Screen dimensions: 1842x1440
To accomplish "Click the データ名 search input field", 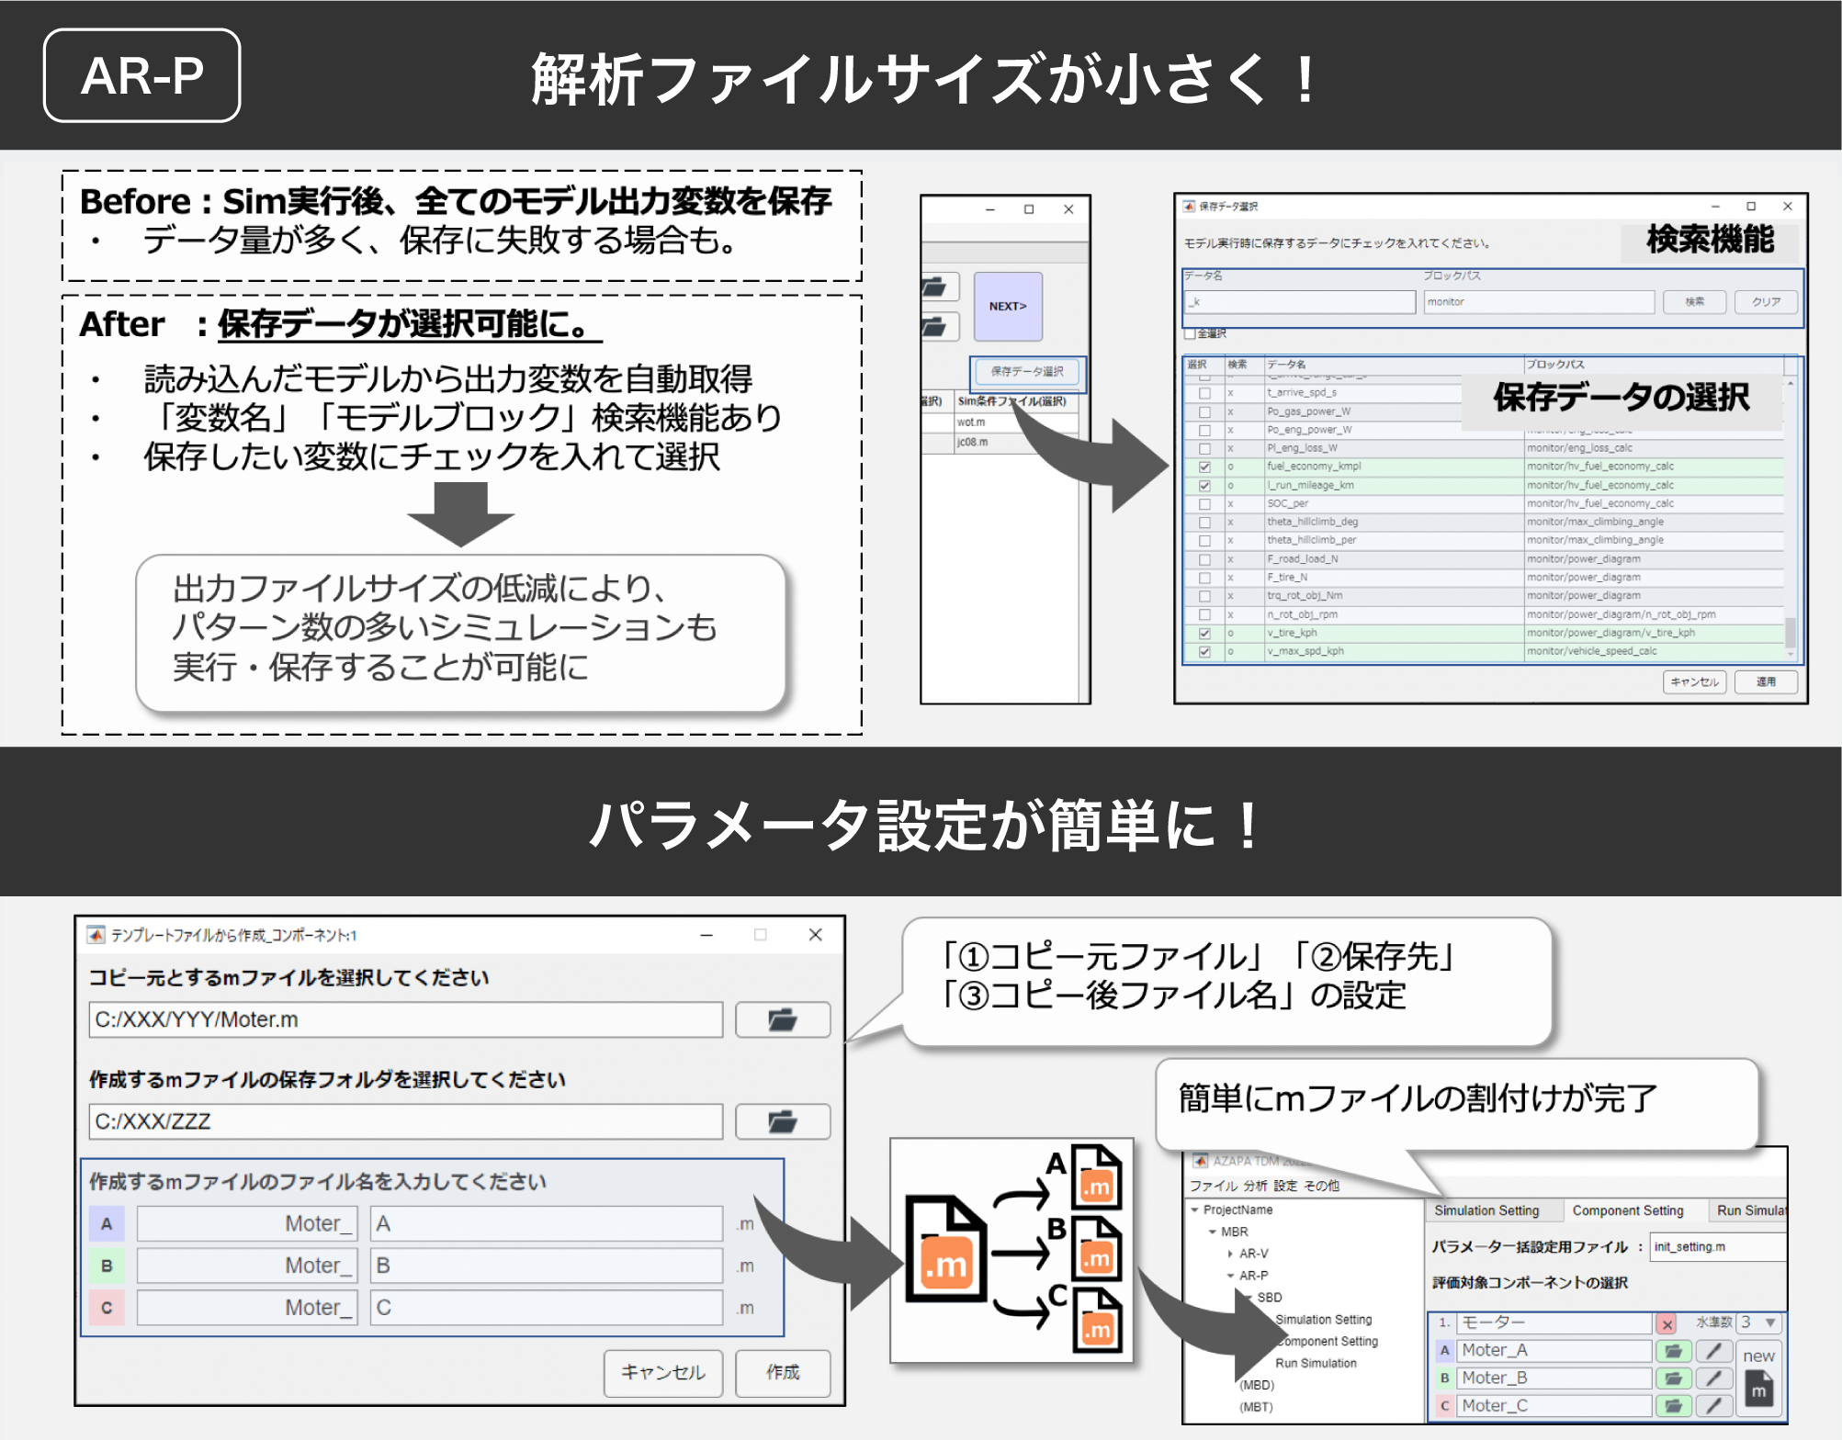I will click(1299, 302).
